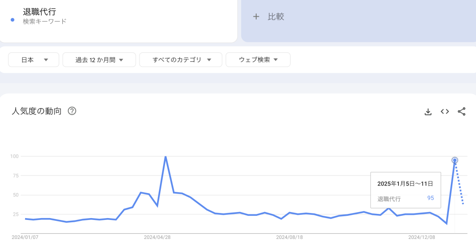476x245 pixels.
Task: Click the 2024/01/07 x-axis date label
Action: 25,237
